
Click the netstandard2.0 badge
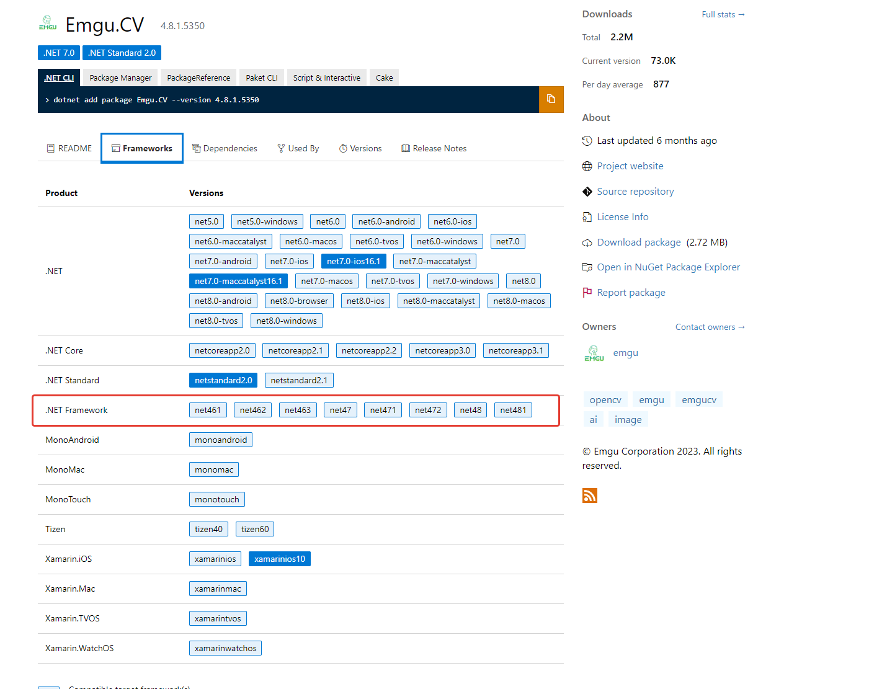[223, 380]
